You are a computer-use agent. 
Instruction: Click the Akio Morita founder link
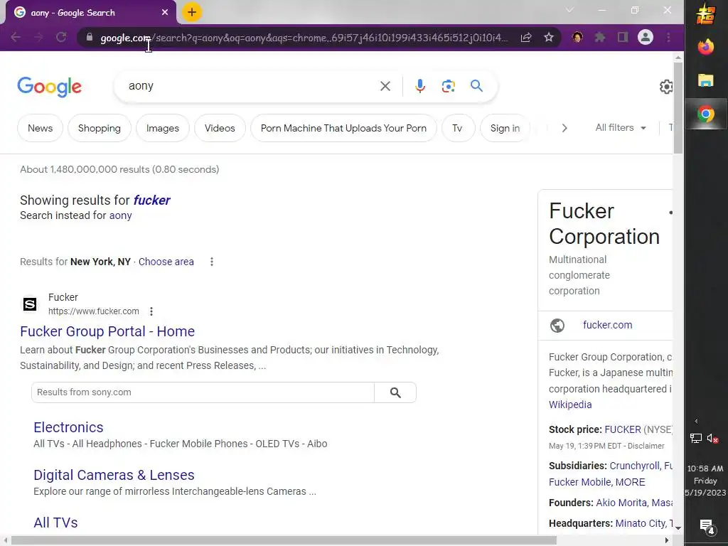click(621, 503)
